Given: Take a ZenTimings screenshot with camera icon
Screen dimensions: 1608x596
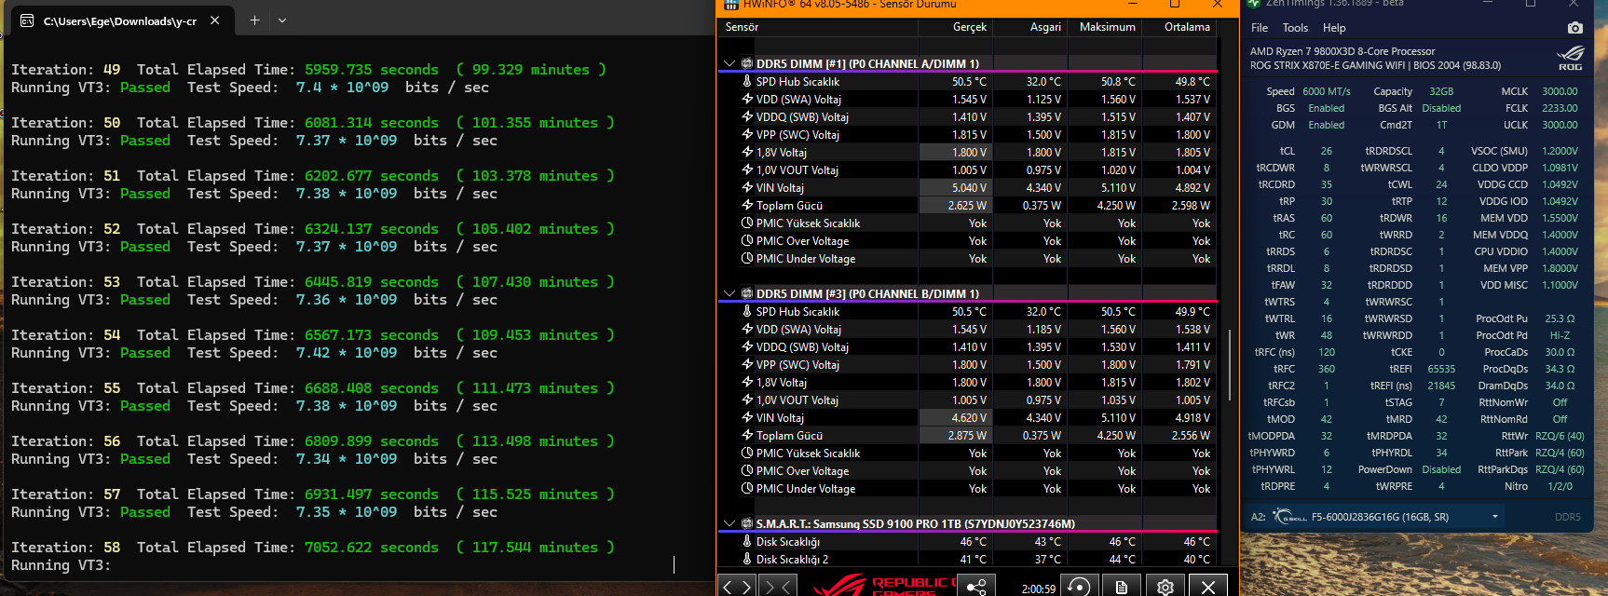Looking at the screenshot, I should point(1574,28).
